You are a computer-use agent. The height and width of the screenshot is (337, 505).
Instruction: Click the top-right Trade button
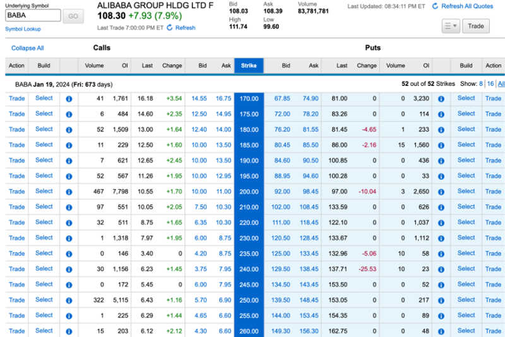pyautogui.click(x=476, y=26)
